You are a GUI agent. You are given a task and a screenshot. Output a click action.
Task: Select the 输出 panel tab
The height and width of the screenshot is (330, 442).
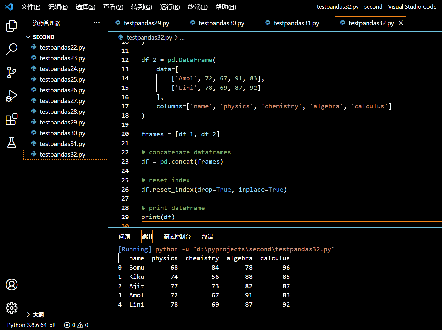(x=147, y=237)
